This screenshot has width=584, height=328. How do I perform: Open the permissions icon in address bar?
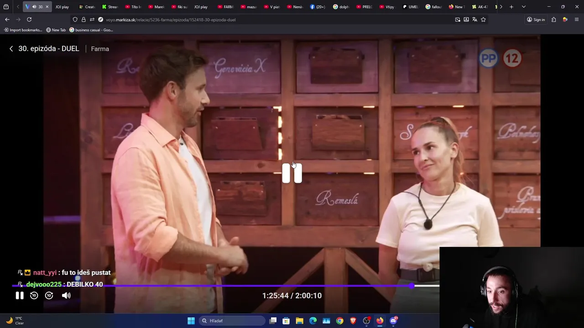[x=92, y=20]
